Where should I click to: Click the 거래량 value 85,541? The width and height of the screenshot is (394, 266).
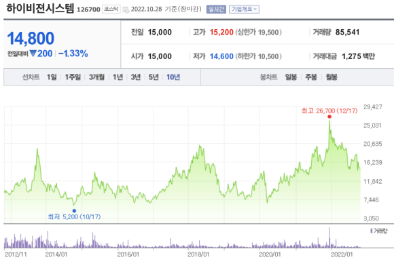347,32
